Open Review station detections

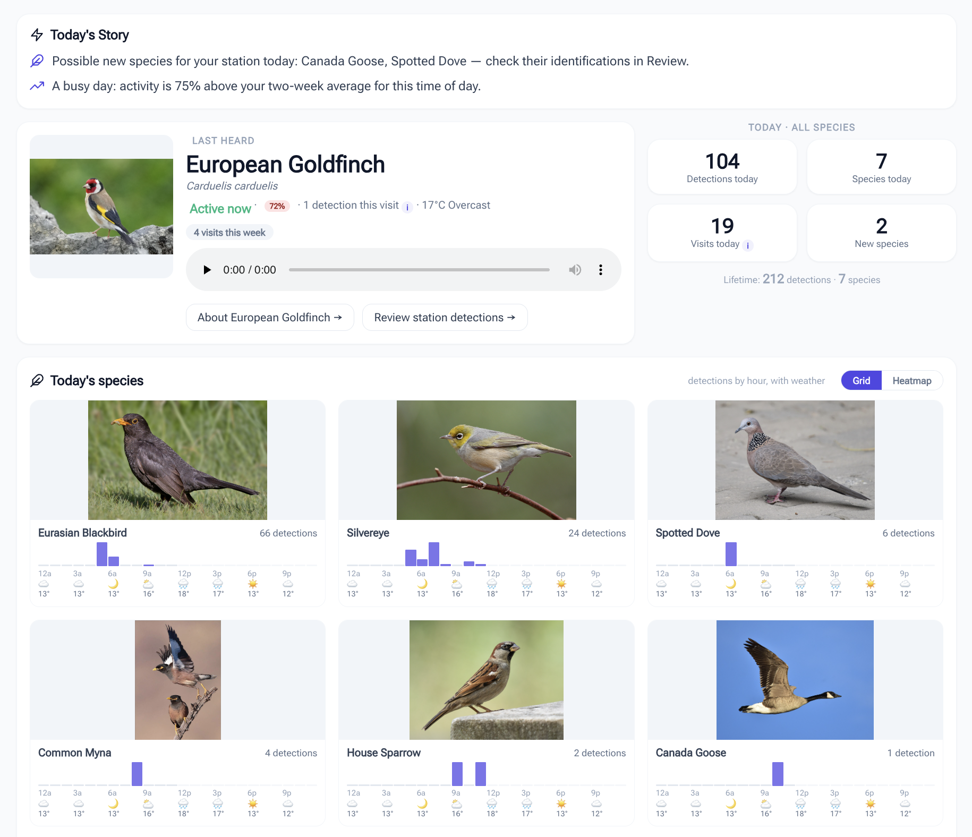[x=445, y=317]
